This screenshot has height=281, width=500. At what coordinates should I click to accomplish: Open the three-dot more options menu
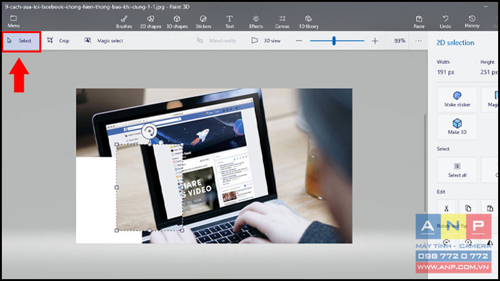pyautogui.click(x=418, y=41)
